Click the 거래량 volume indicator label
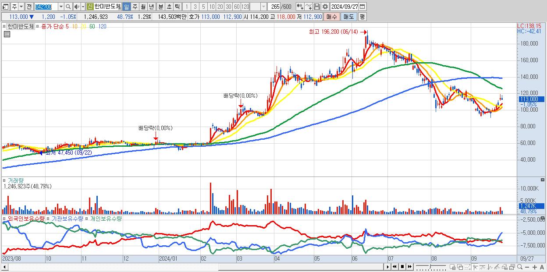 (16, 180)
